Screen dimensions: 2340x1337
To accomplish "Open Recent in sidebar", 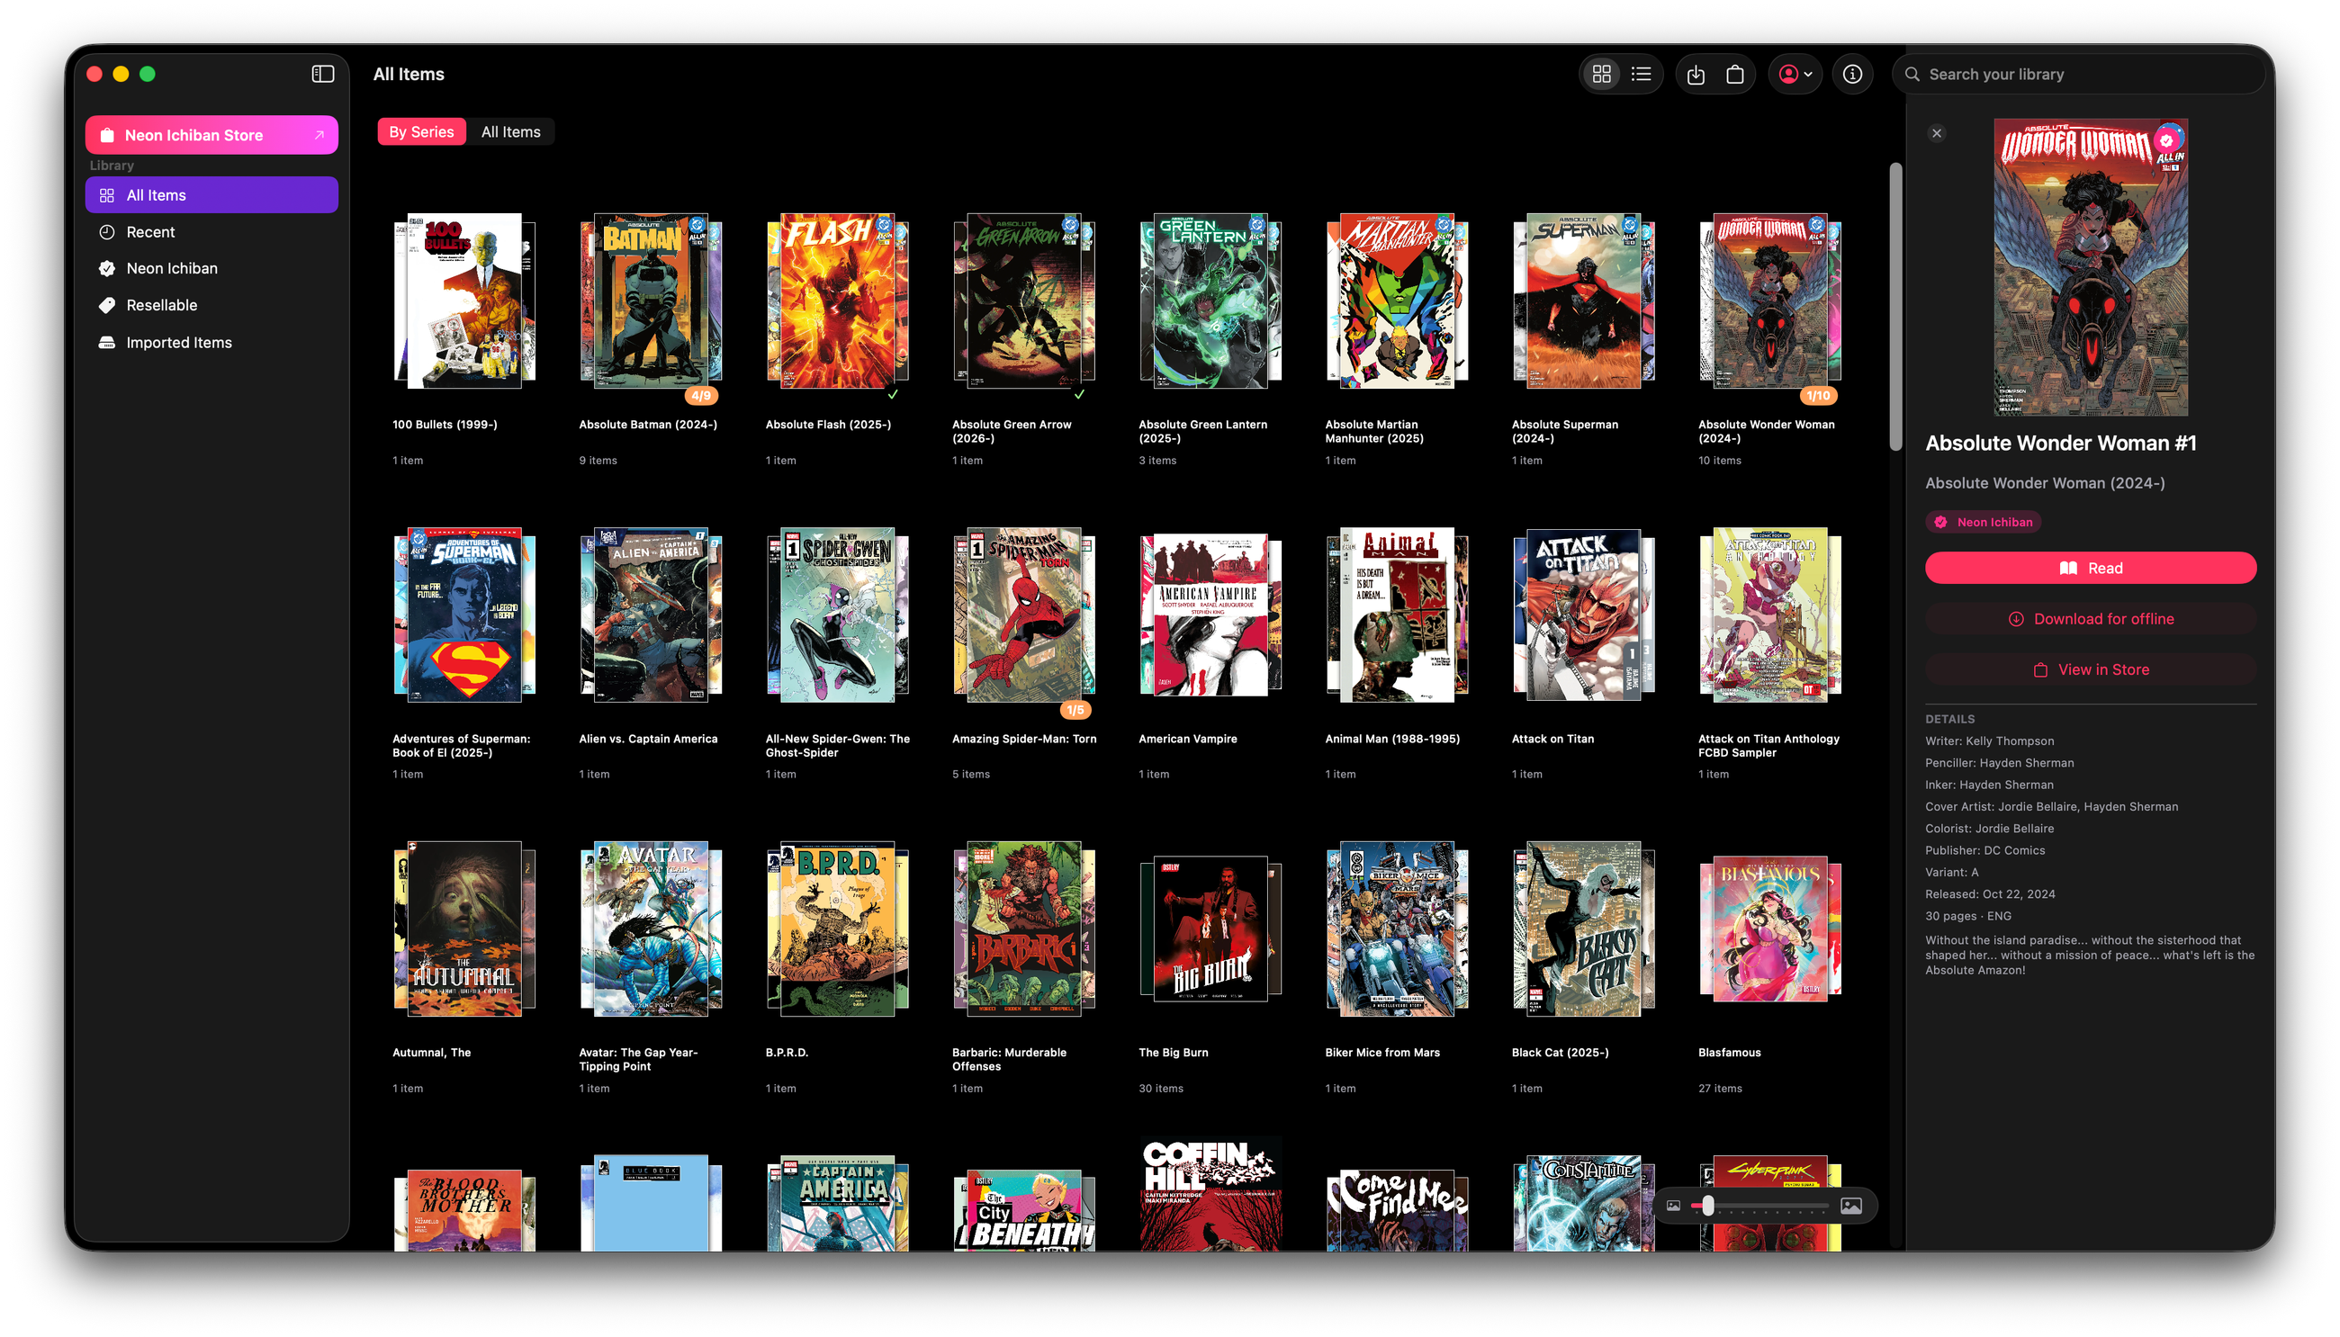I will tap(211, 231).
